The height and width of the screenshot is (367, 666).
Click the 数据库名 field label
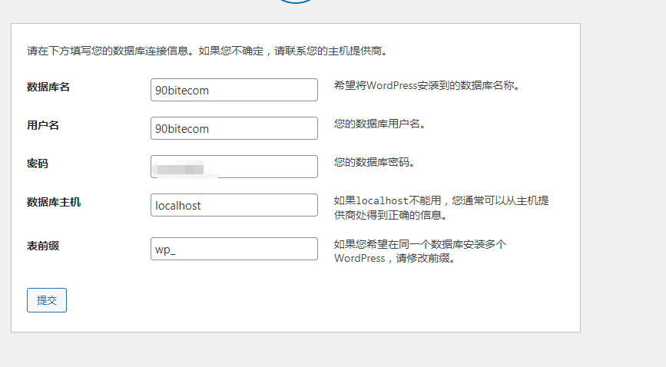click(48, 87)
